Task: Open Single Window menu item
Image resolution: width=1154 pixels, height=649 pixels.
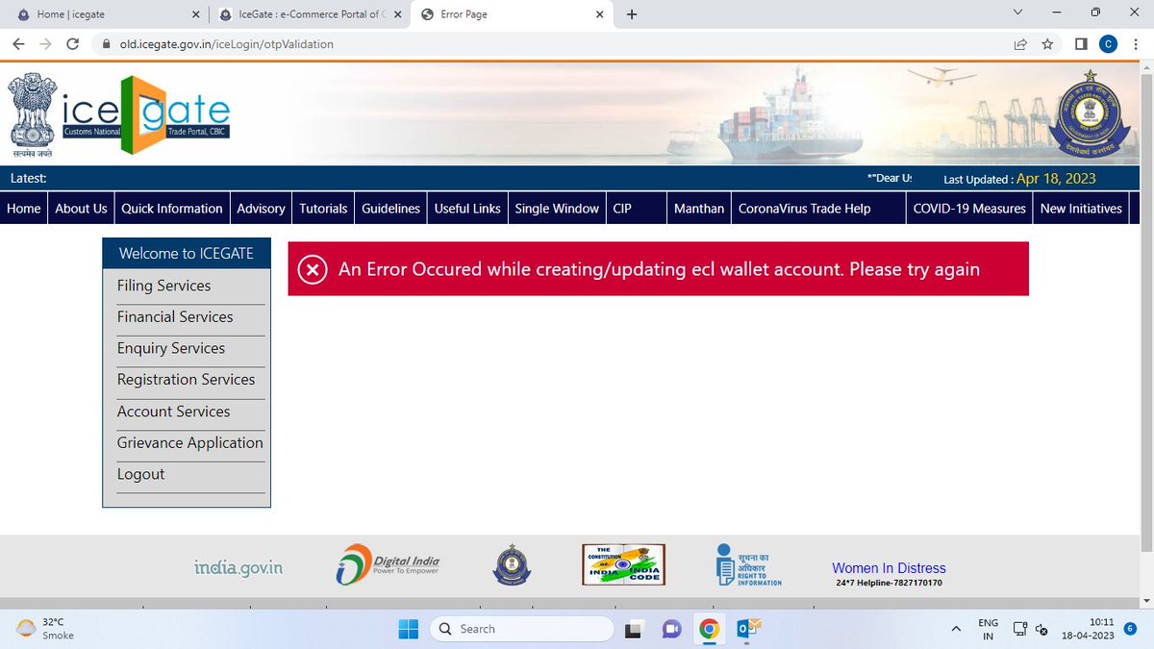Action: (557, 209)
